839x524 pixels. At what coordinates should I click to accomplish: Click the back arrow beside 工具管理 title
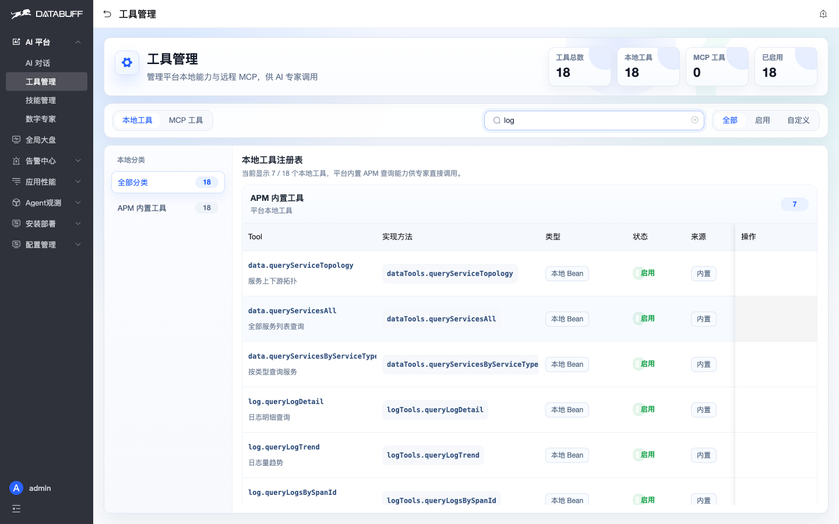[107, 14]
